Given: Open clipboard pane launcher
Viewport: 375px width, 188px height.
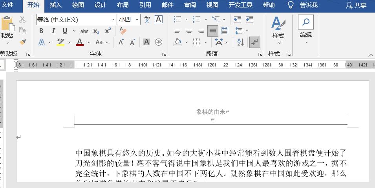Looking at the screenshot, I should point(28,54).
